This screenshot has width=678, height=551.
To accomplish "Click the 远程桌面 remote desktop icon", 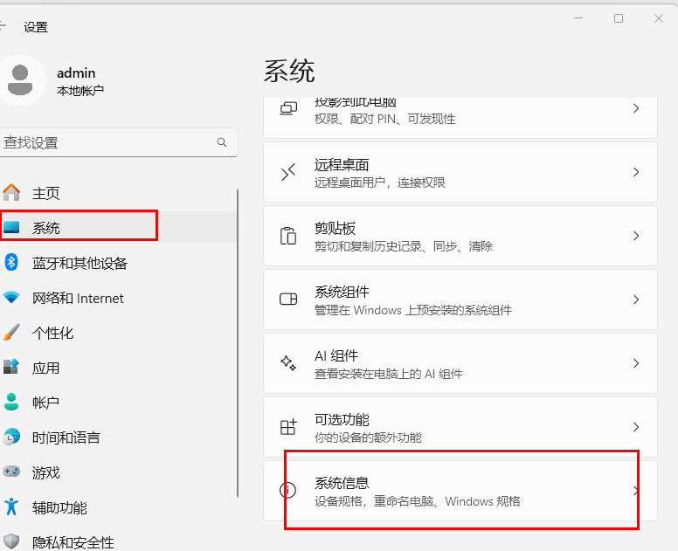I will click(288, 172).
